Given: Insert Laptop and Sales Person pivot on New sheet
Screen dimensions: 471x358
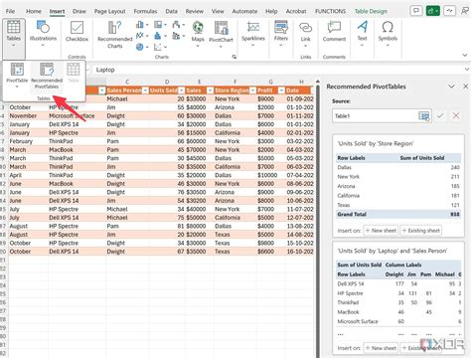Looking at the screenshot, I should tap(381, 348).
